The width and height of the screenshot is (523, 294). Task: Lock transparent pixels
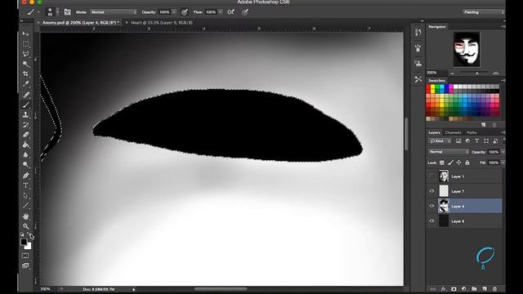tap(442, 163)
